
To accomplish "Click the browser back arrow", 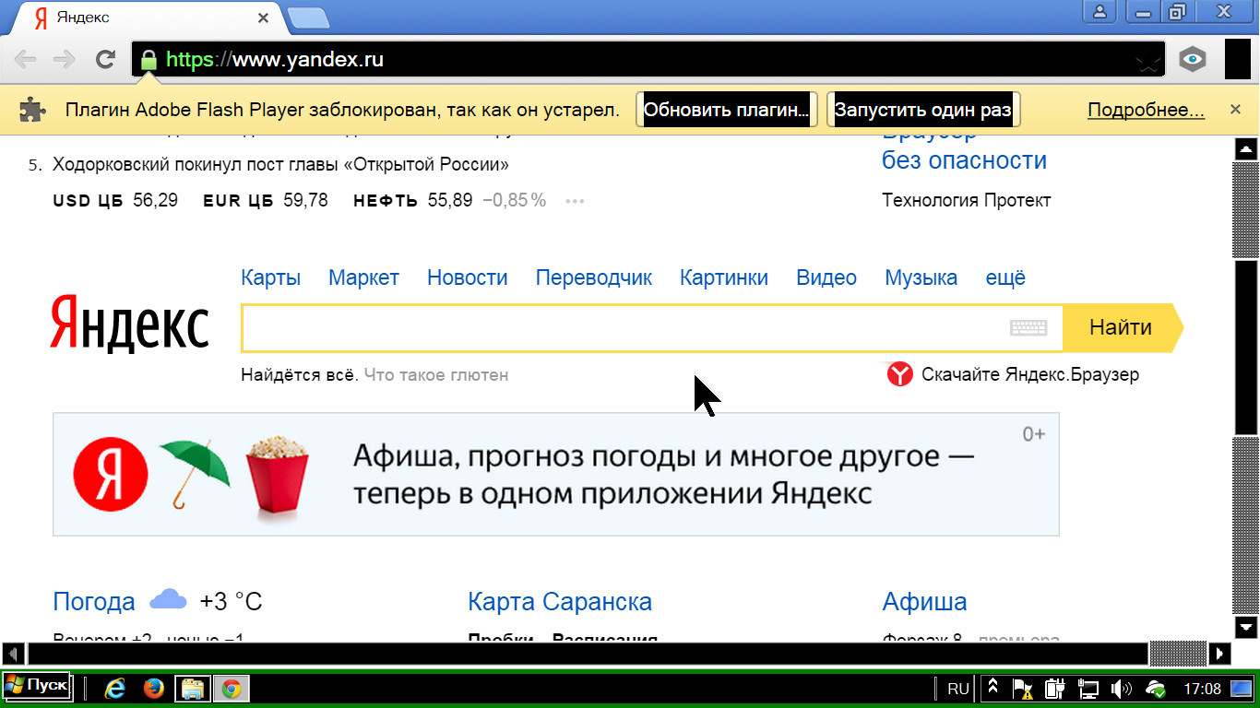I will pos(25,60).
